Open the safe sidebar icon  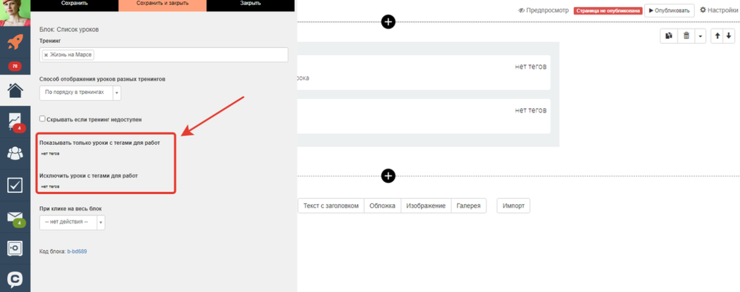[x=15, y=248]
